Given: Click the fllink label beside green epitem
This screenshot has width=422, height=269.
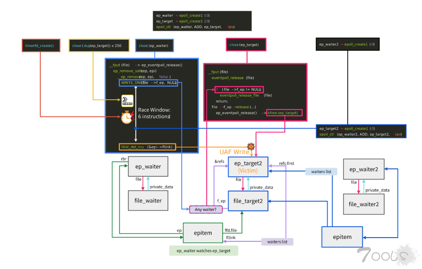Looking at the screenshot, I should (231, 238).
